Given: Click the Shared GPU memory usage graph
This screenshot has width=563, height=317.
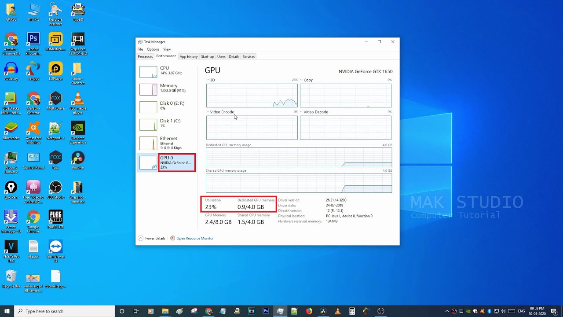Looking at the screenshot, I should click(x=299, y=183).
